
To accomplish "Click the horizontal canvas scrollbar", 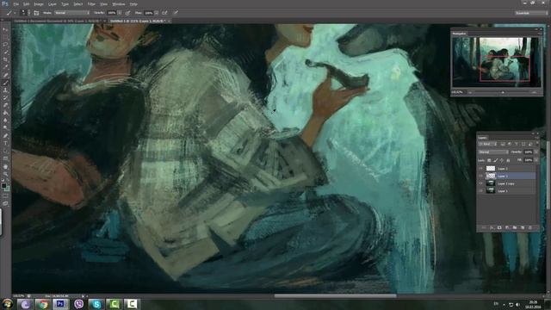I will click(x=335, y=296).
